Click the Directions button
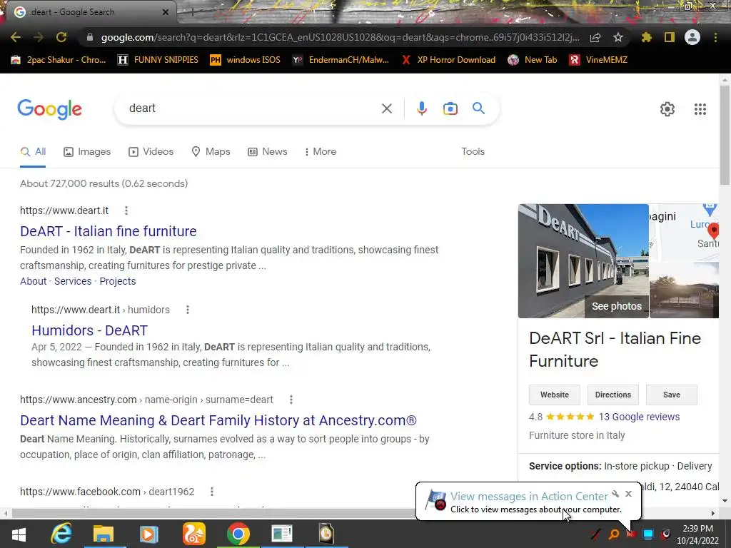The width and height of the screenshot is (731, 548). tap(612, 395)
